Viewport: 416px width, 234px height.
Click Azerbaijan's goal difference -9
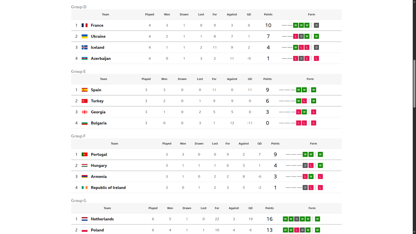click(249, 58)
